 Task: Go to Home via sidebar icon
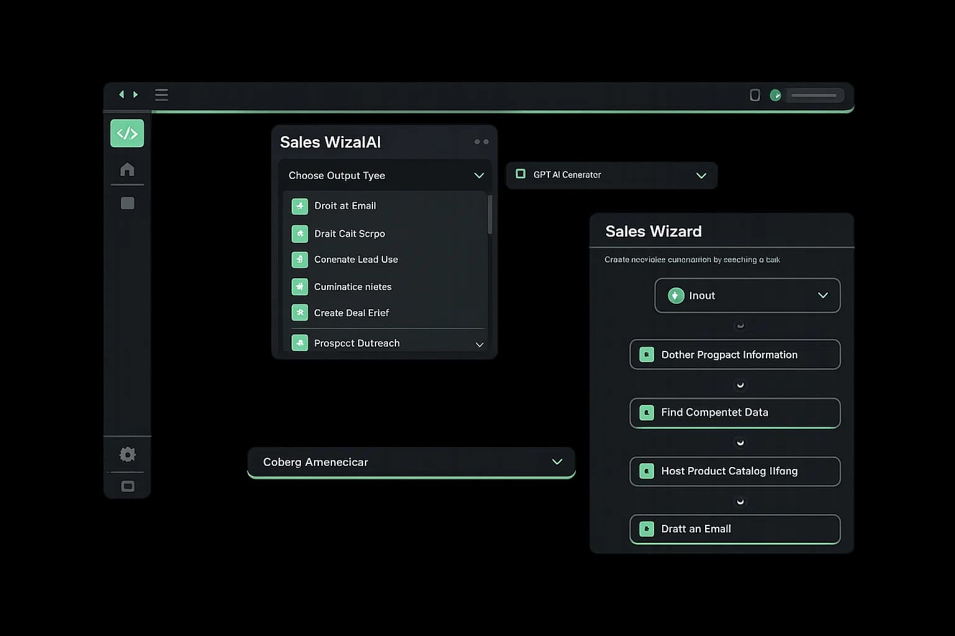click(x=127, y=169)
